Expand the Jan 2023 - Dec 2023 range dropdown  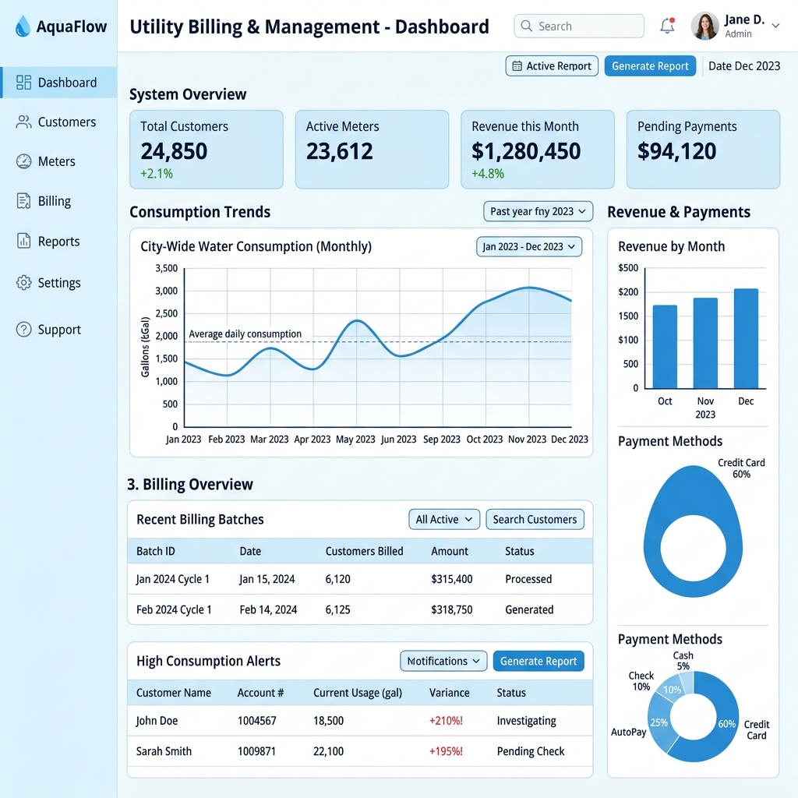529,247
